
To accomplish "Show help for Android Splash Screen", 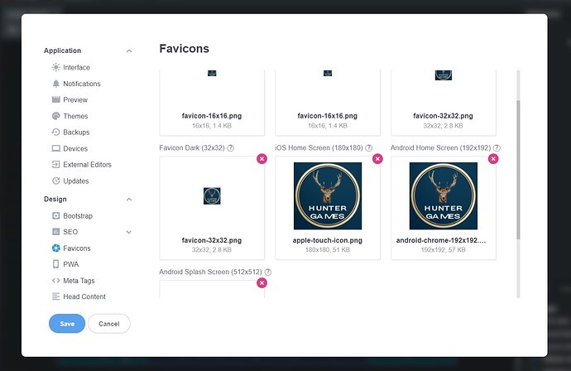I will pyautogui.click(x=268, y=272).
